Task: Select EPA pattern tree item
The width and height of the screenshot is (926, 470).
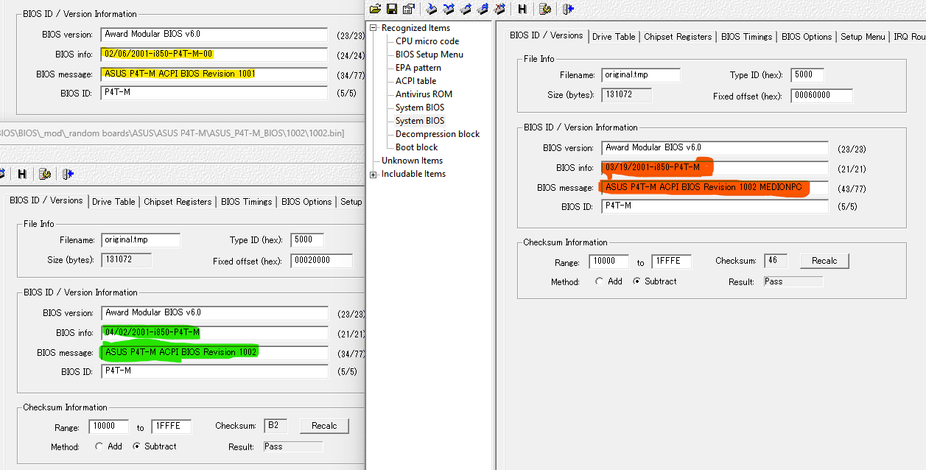Action: 418,68
